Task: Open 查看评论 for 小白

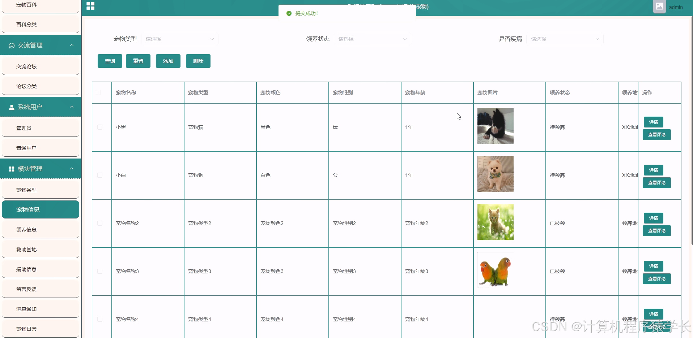Action: pos(657,183)
